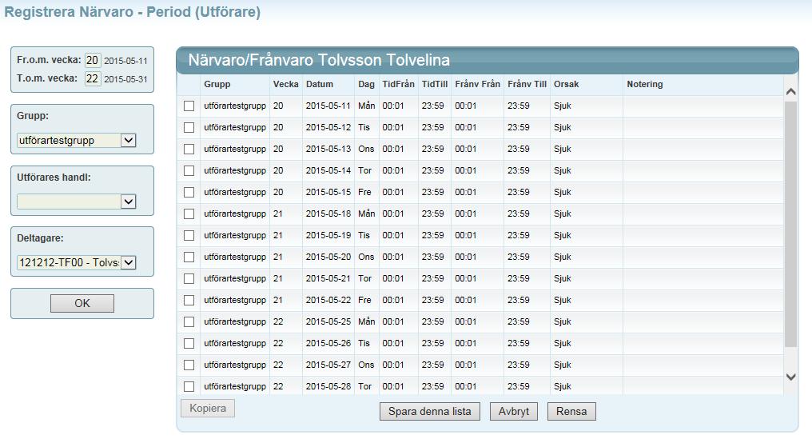The height and width of the screenshot is (447, 812).
Task: Click the scroll down arrow of the list
Action: coord(790,377)
